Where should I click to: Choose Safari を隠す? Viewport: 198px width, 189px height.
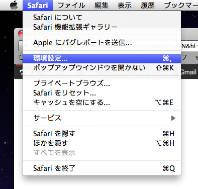tap(102, 134)
